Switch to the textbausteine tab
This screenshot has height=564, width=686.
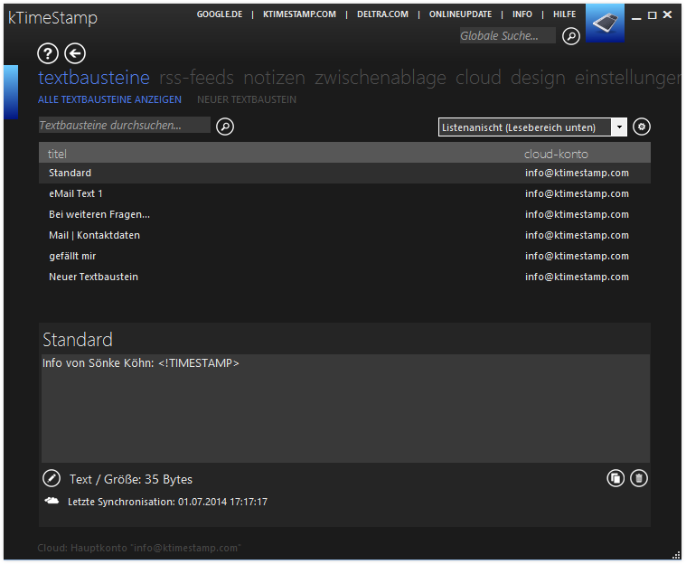(x=94, y=78)
